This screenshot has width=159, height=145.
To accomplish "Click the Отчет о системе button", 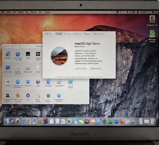I will [x=82, y=69].
